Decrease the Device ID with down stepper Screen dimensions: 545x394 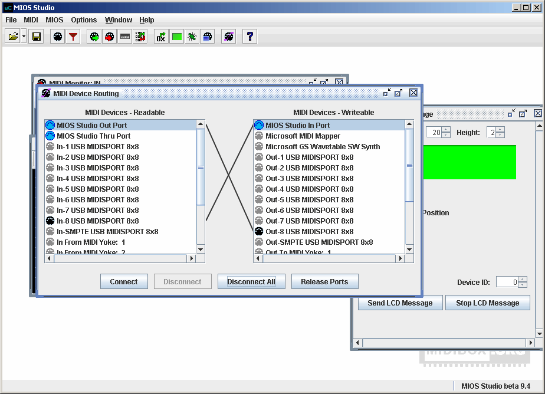pyautogui.click(x=523, y=284)
